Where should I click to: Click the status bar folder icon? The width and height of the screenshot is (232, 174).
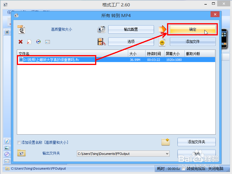[x=7, y=168]
